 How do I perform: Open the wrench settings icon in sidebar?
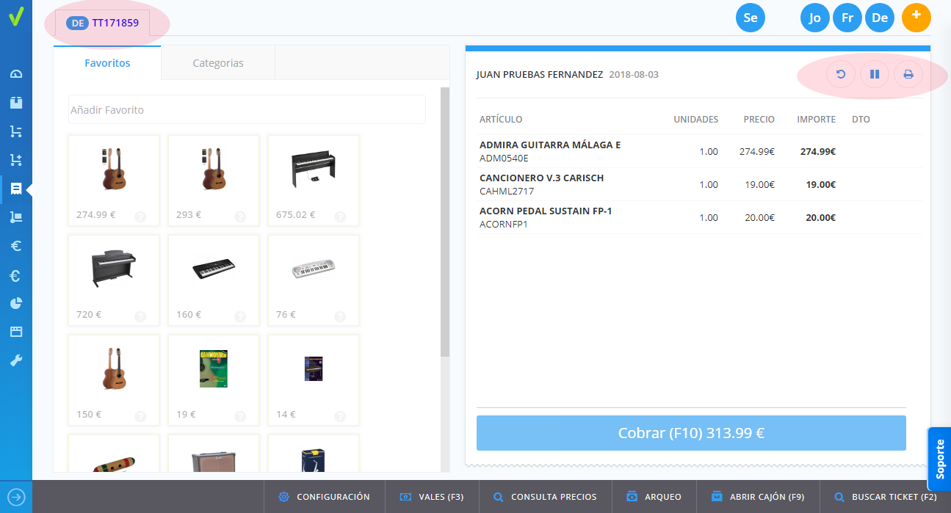click(x=16, y=360)
